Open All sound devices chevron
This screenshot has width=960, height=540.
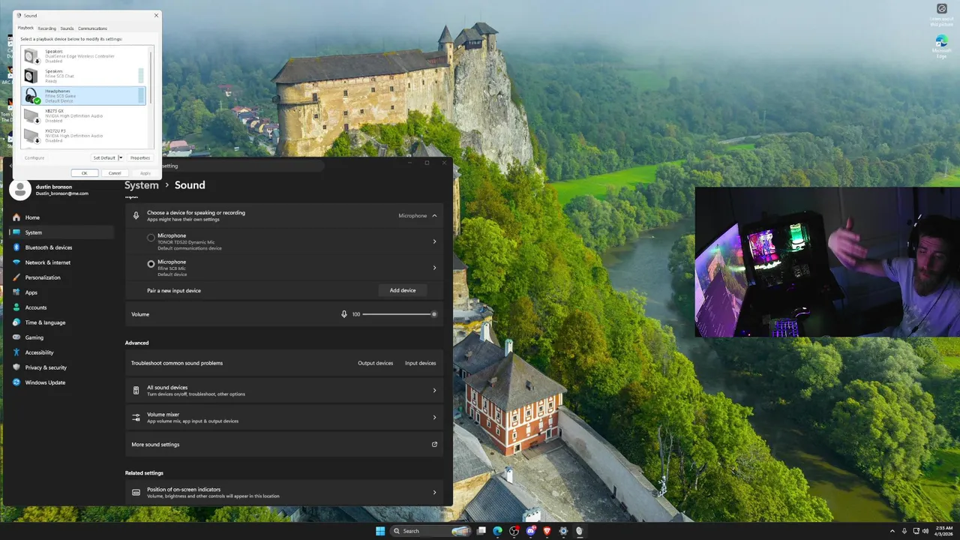[434, 390]
